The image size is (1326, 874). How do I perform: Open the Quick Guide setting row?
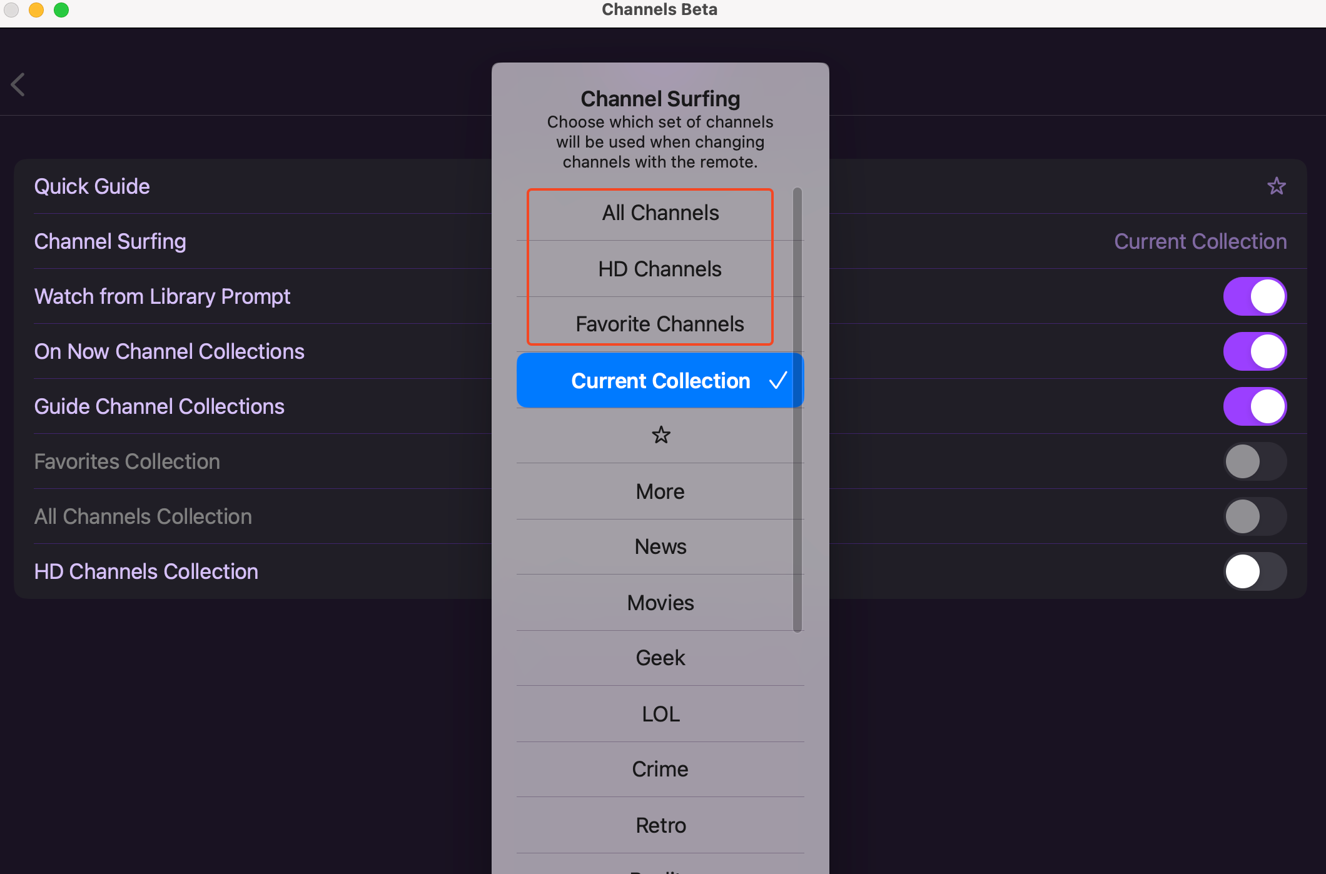[92, 186]
